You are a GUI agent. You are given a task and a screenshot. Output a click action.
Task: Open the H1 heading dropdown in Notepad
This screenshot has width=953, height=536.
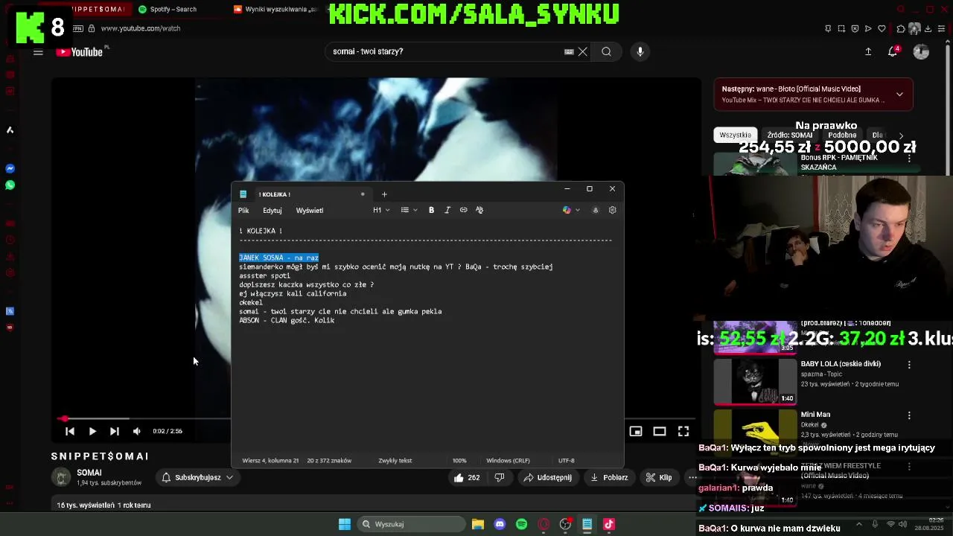point(381,211)
